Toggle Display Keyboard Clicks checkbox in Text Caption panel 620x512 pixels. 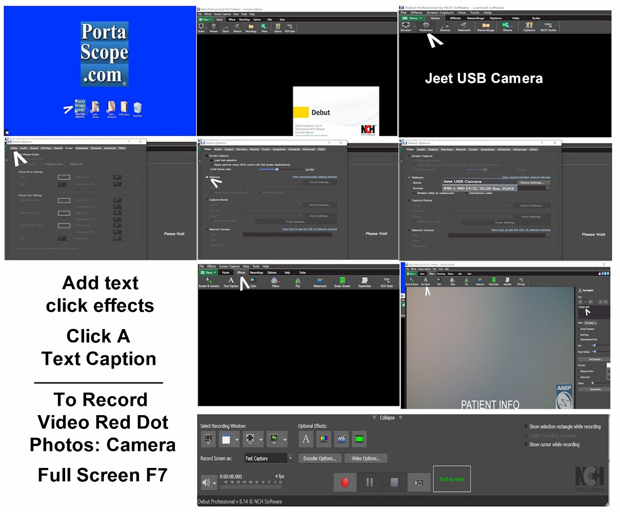tap(579, 339)
